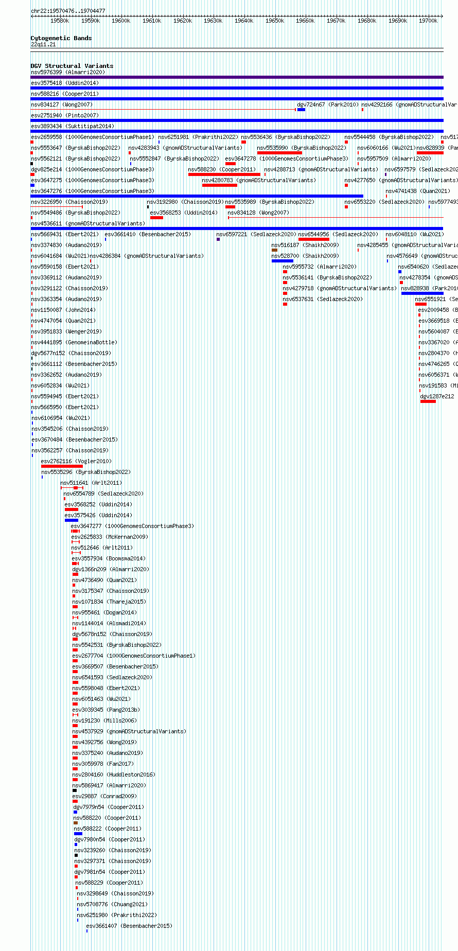Viewport: 458px width, 951px height.
Task: Select dgv724n67 (Park2010) variant feature
Action: click(328, 104)
